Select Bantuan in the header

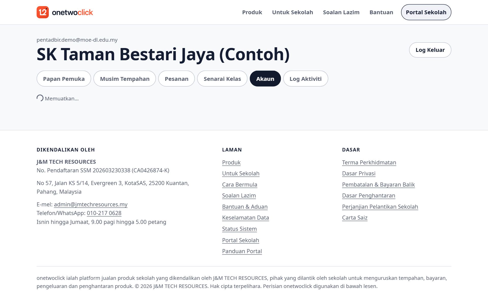click(x=381, y=12)
